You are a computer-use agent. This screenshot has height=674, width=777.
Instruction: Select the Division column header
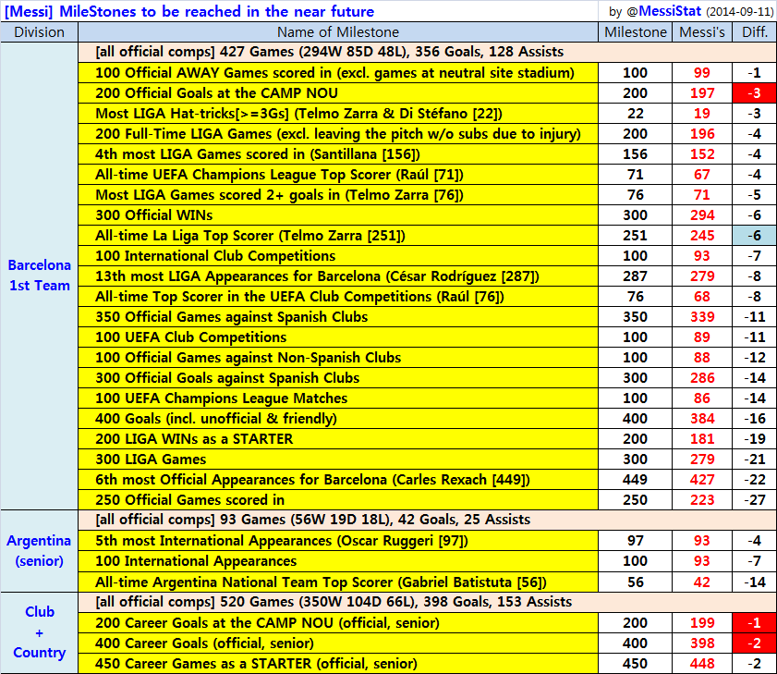[39, 32]
